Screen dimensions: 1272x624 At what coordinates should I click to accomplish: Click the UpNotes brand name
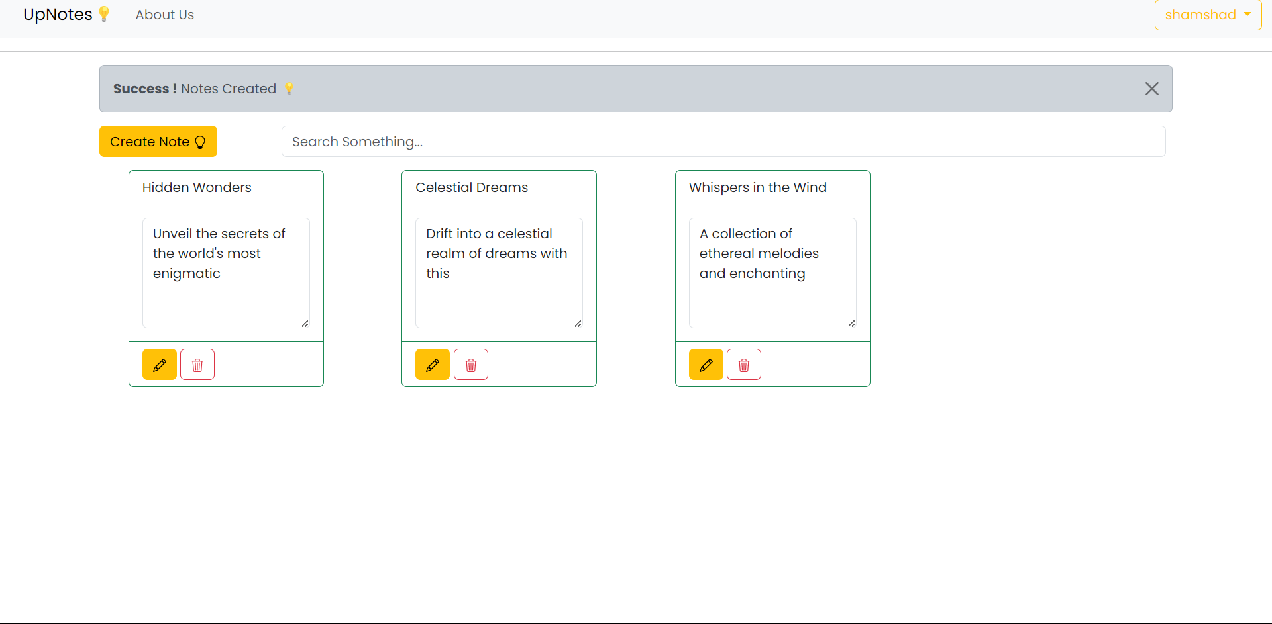(x=57, y=14)
